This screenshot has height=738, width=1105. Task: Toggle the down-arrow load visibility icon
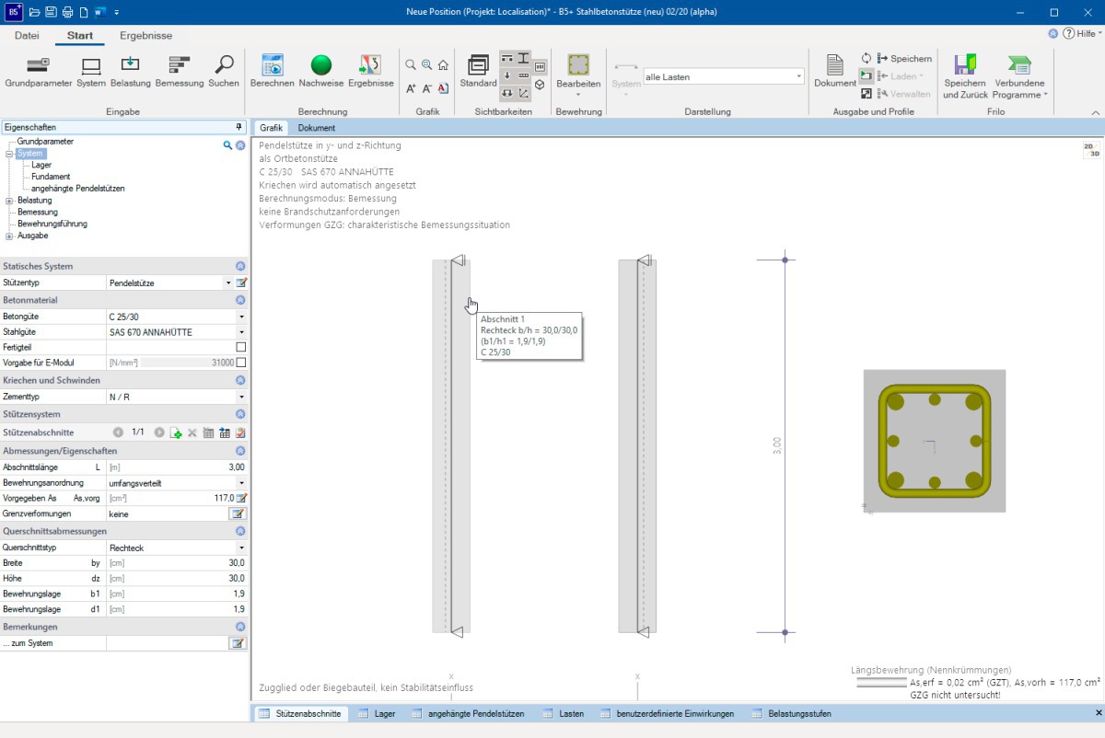507,75
